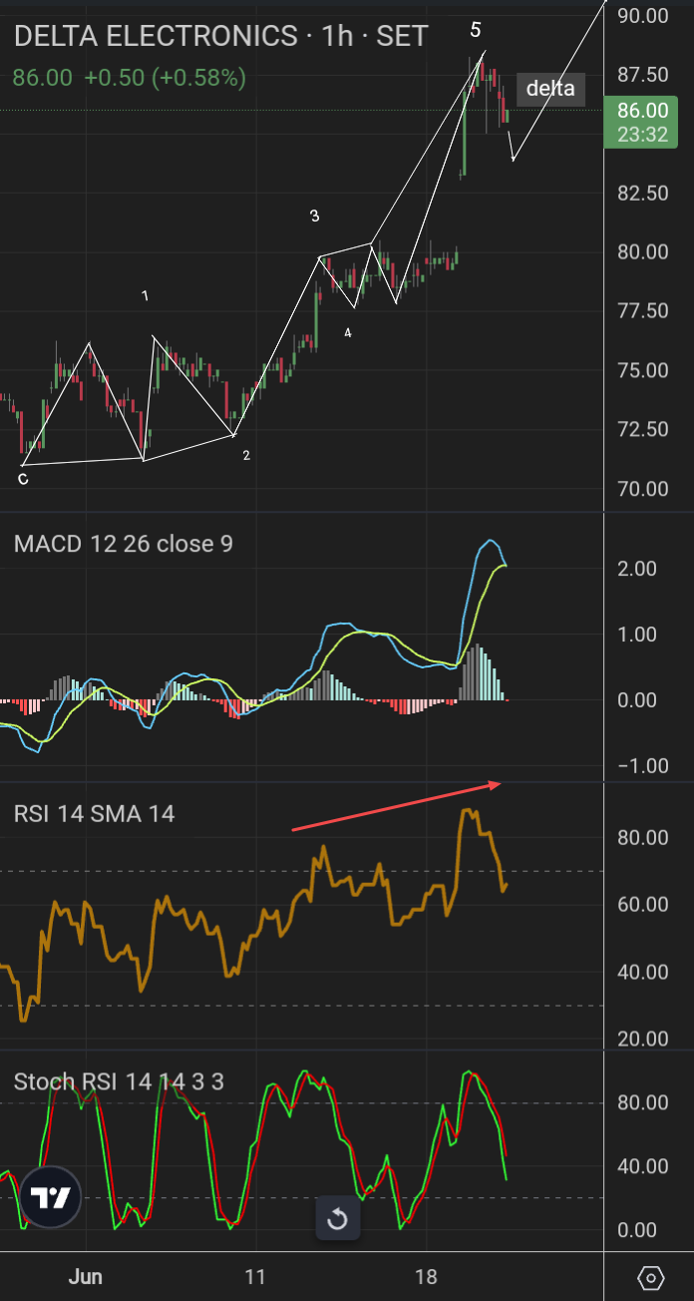This screenshot has height=1301, width=694.
Task: Click the 90.00 price scale value
Action: (642, 16)
